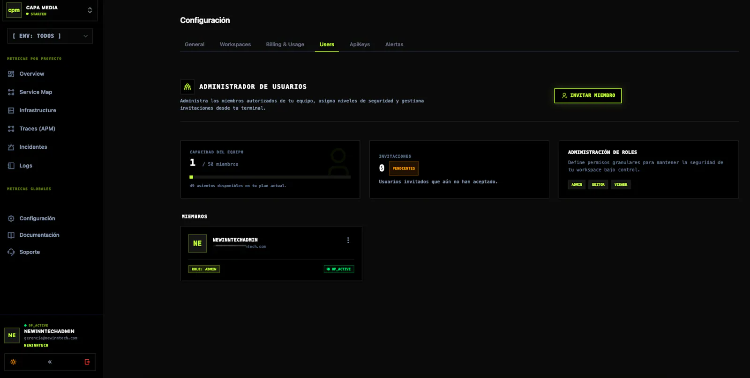Open the Billing & Usage tab
The width and height of the screenshot is (750, 378).
(285, 44)
